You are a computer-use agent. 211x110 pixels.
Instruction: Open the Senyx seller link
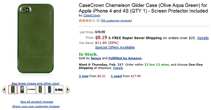coord(96,58)
